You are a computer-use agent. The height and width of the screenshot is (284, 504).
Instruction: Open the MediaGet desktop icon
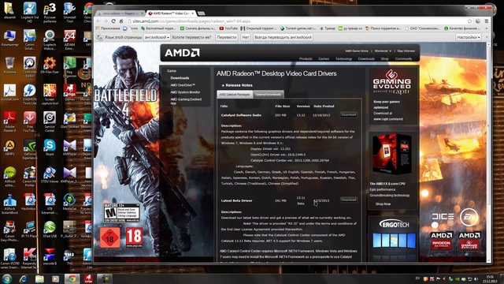pyautogui.click(x=69, y=202)
